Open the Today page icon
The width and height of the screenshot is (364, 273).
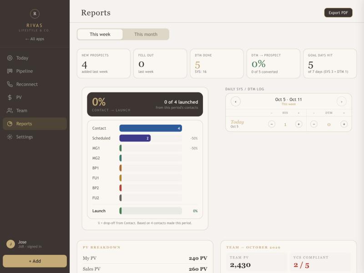10,58
